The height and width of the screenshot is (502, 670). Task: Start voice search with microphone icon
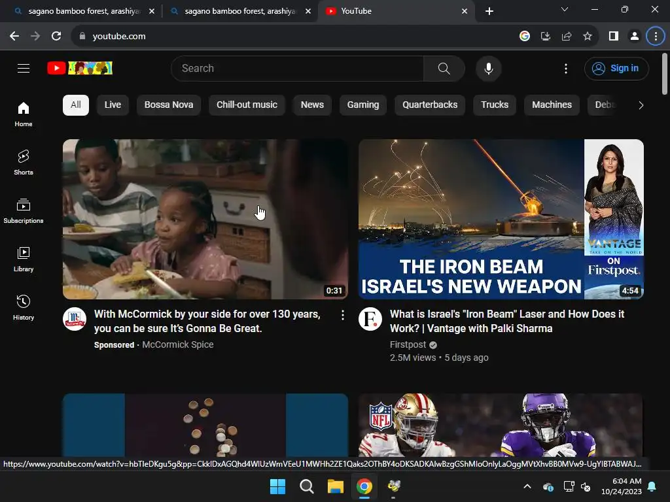pos(488,68)
